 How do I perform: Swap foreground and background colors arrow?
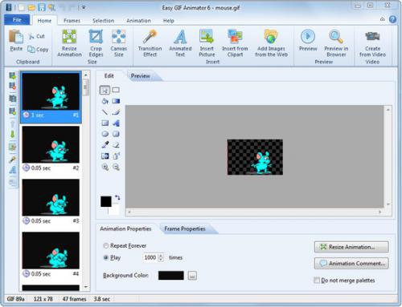pyautogui.click(x=117, y=198)
